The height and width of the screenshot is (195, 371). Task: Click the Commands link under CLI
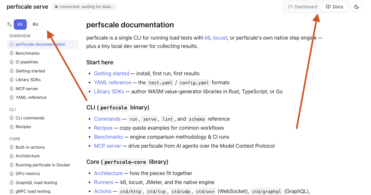[107, 119]
